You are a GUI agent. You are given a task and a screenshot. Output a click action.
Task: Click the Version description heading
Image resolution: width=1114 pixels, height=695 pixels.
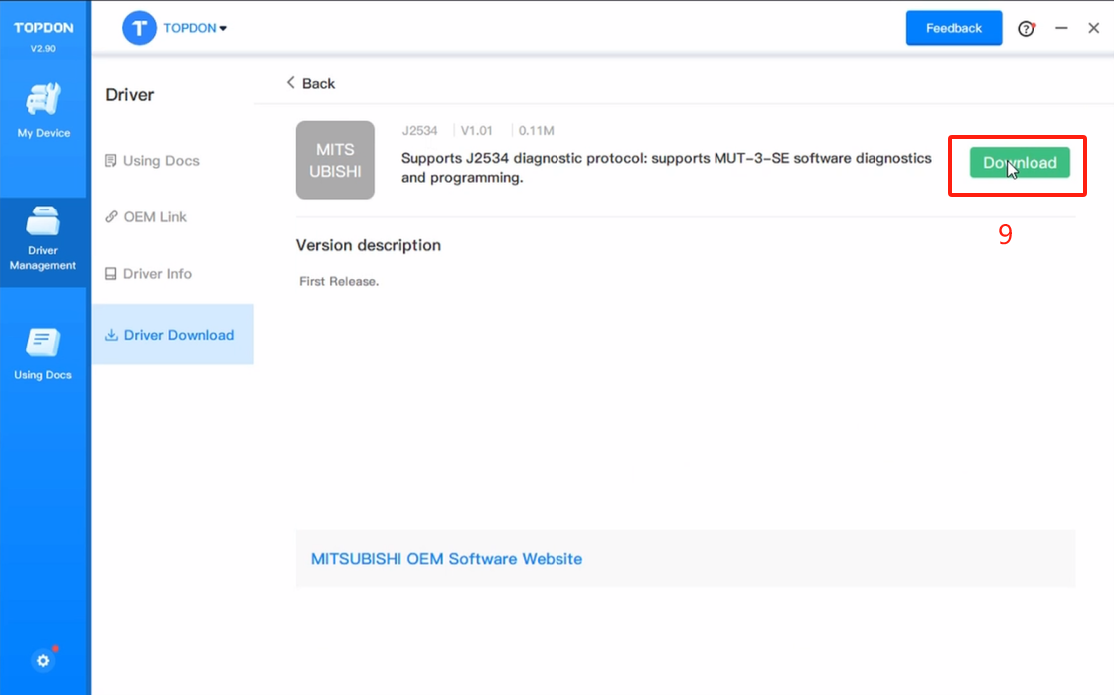[368, 245]
